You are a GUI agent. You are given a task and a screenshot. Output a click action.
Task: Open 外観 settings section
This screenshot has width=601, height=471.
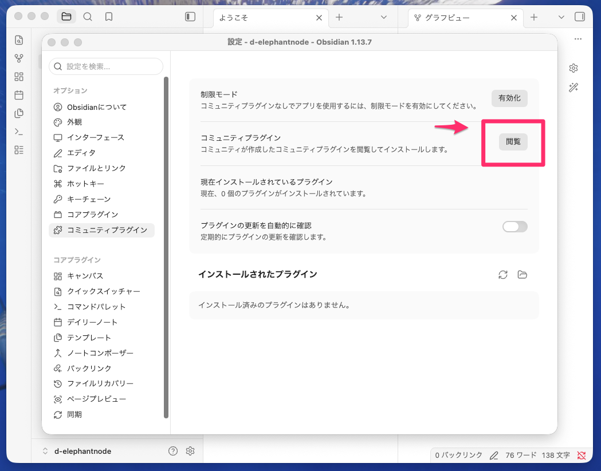point(101,122)
